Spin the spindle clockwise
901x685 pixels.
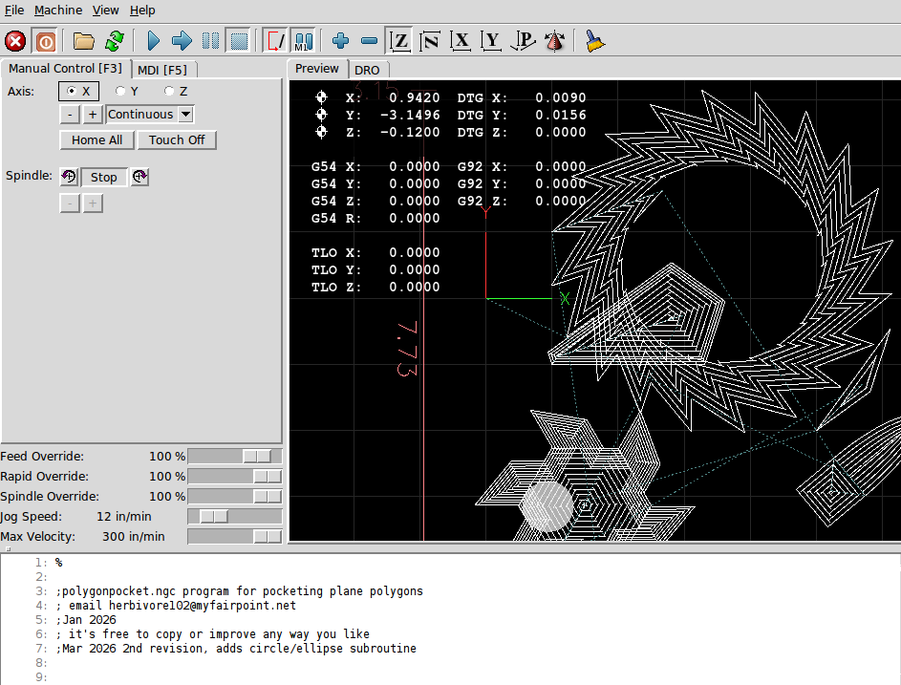pyautogui.click(x=139, y=177)
